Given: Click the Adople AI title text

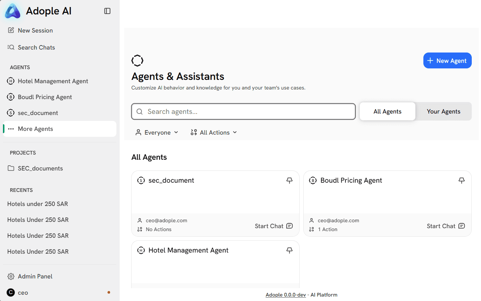Looking at the screenshot, I should (x=49, y=11).
